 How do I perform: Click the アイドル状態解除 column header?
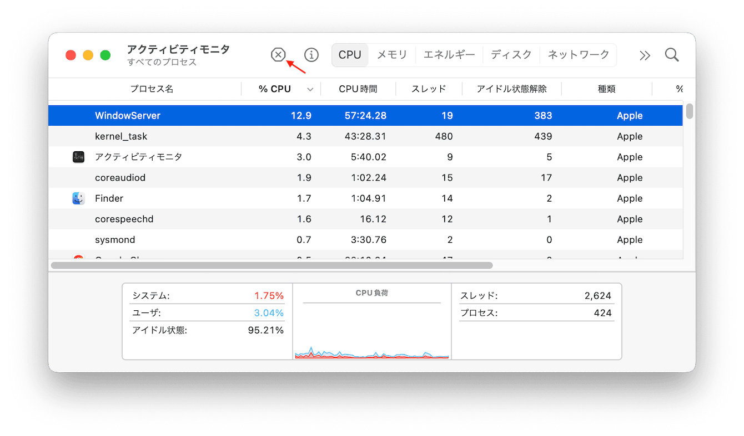click(x=511, y=89)
